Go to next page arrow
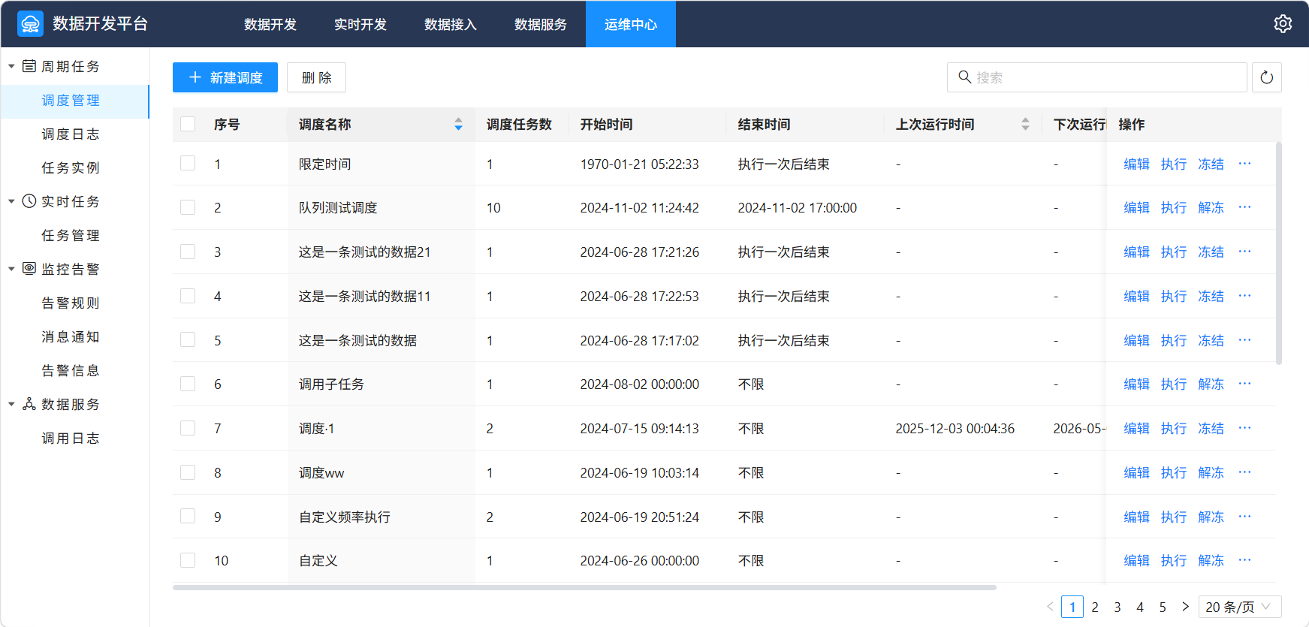This screenshot has height=627, width=1309. pyautogui.click(x=1185, y=607)
